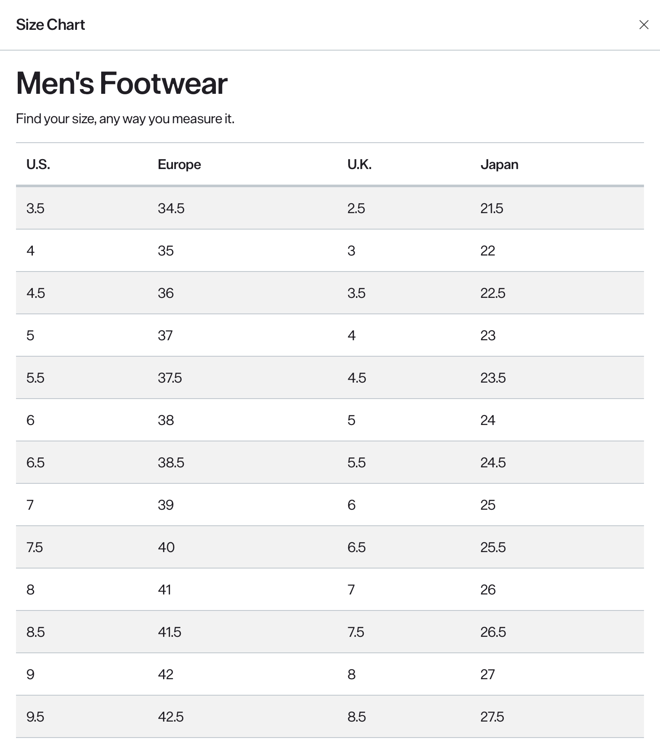Select Japan size 25.5 cell
Screen dimensions: 660x754
pos(493,547)
